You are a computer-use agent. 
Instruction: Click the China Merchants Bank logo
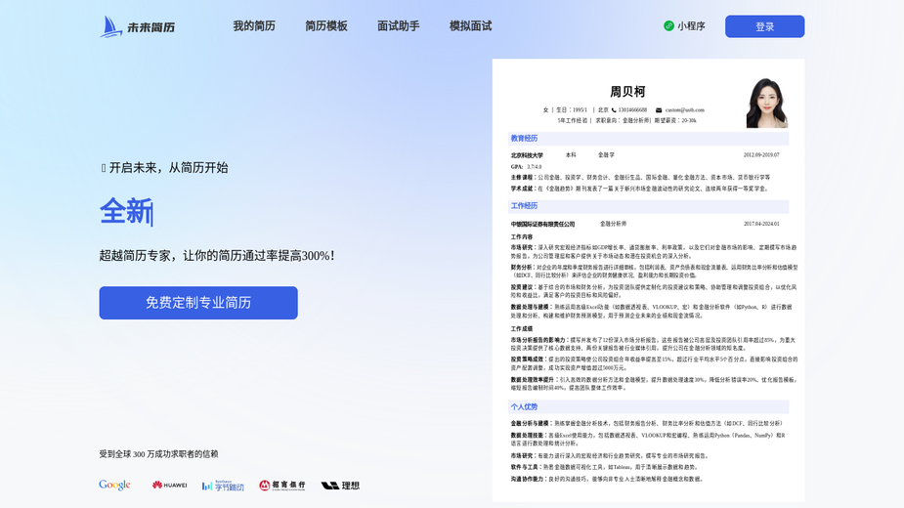click(x=281, y=485)
